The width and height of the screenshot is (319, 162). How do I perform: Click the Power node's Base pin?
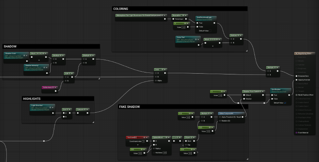tap(185, 141)
